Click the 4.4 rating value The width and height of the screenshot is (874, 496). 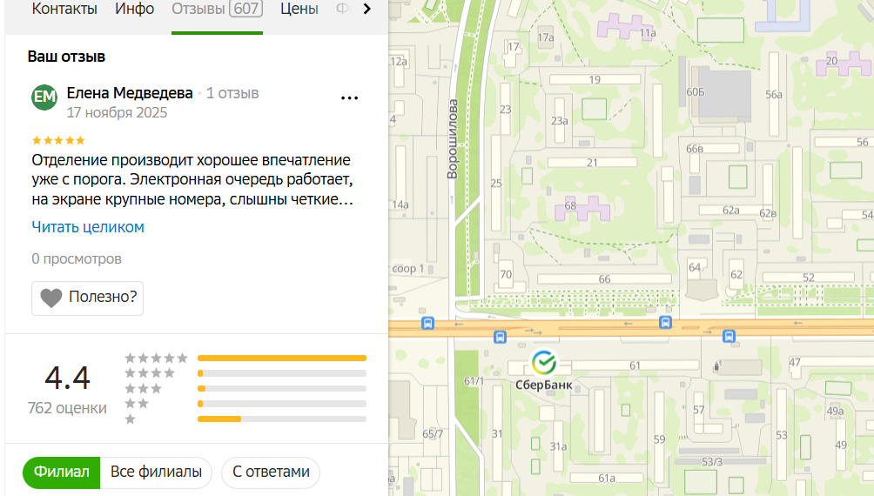coord(67,379)
